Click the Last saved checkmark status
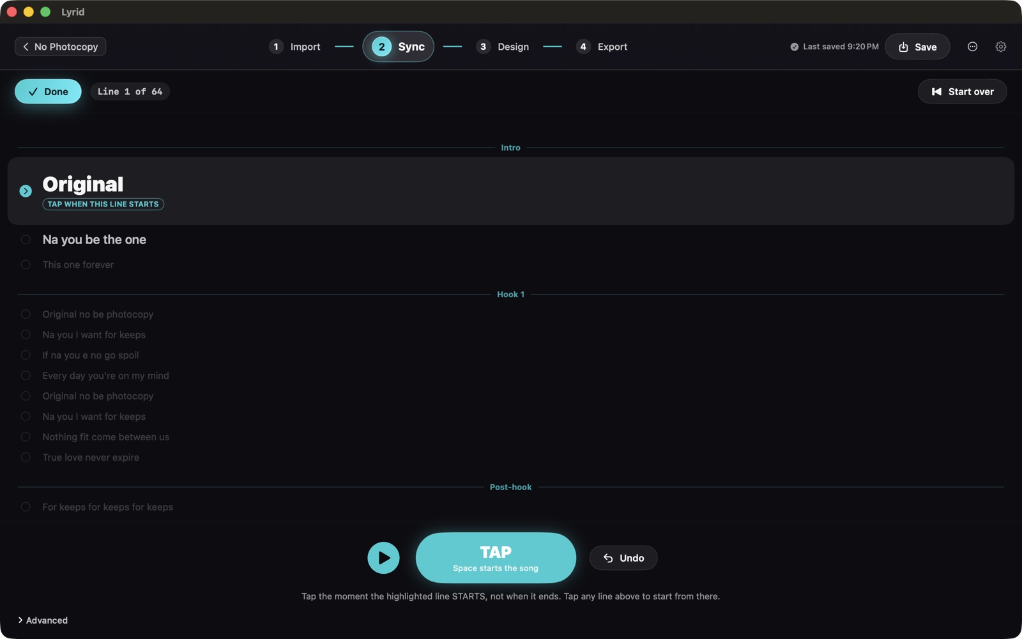Viewport: 1022px width, 639px height. coord(834,47)
